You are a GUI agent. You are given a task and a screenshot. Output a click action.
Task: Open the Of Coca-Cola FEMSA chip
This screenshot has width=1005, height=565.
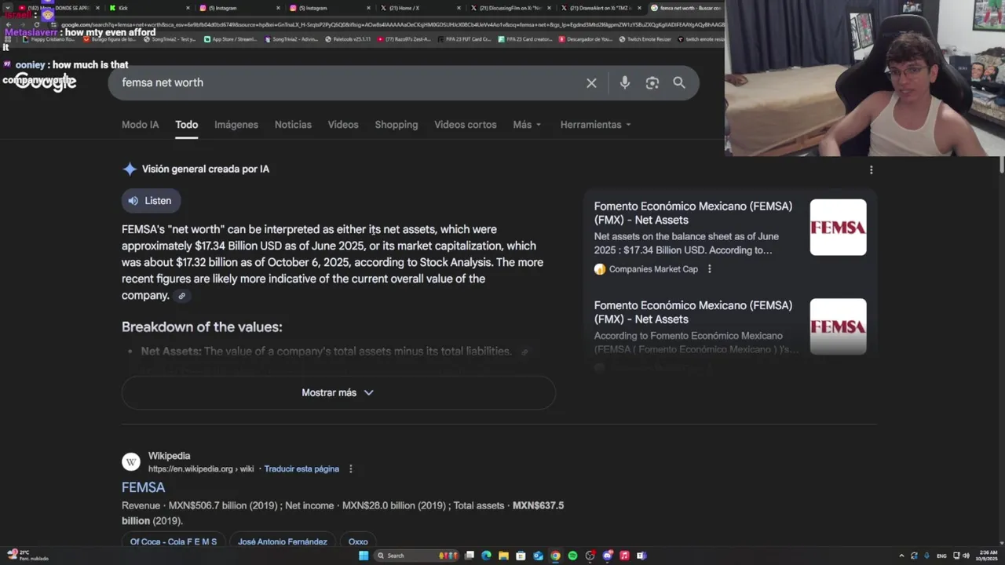point(174,541)
